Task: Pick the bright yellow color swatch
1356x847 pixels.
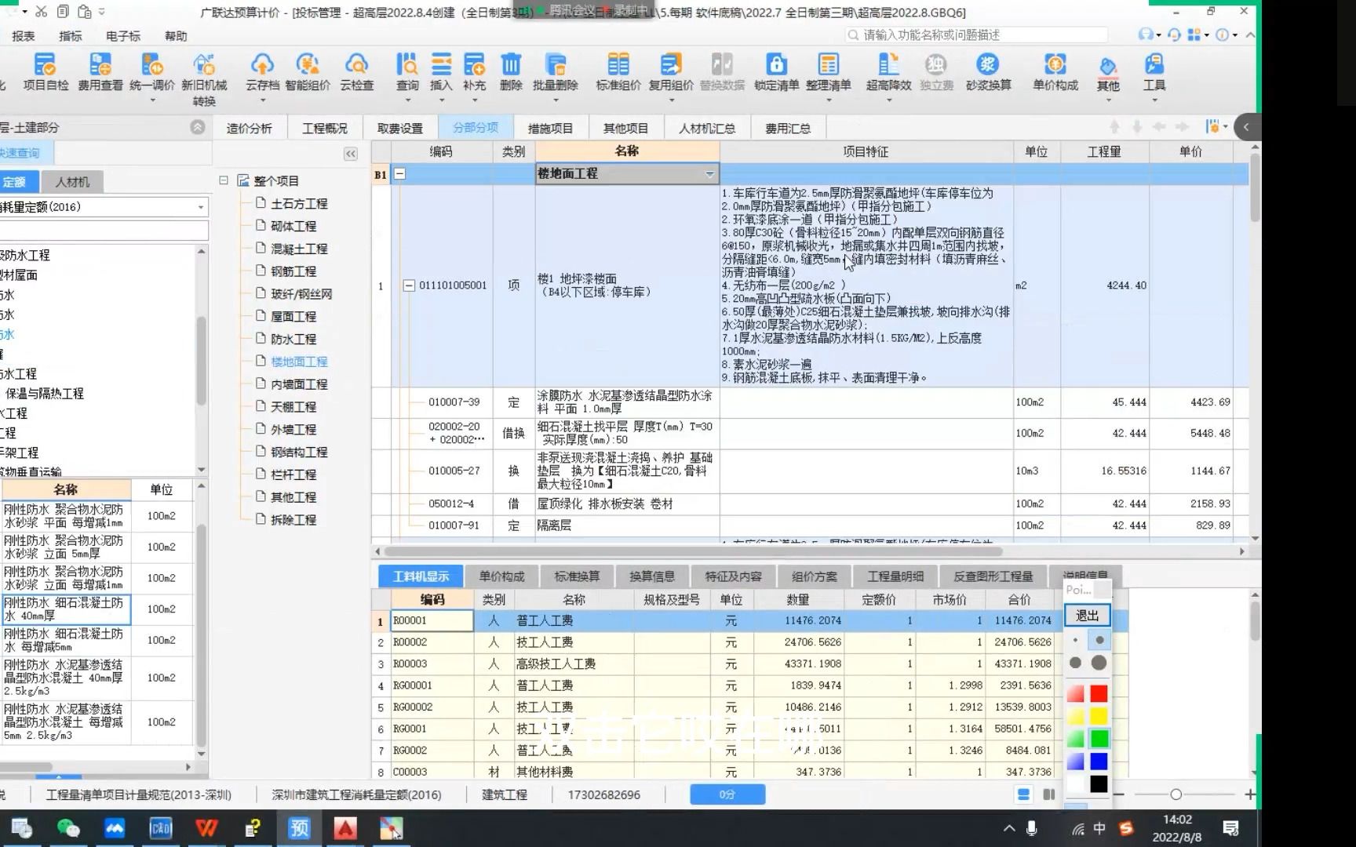Action: [x=1099, y=716]
